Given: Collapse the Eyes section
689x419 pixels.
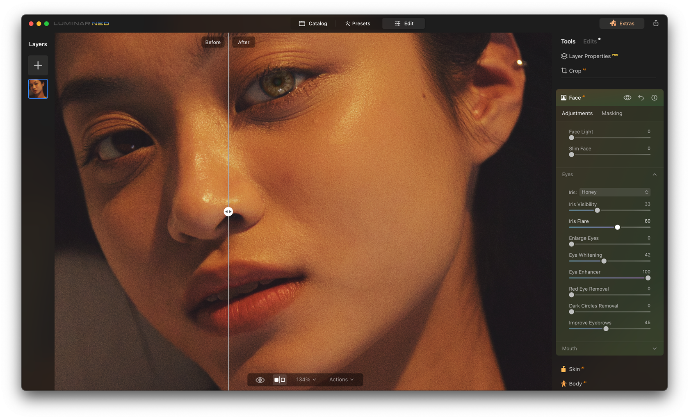Looking at the screenshot, I should click(655, 174).
